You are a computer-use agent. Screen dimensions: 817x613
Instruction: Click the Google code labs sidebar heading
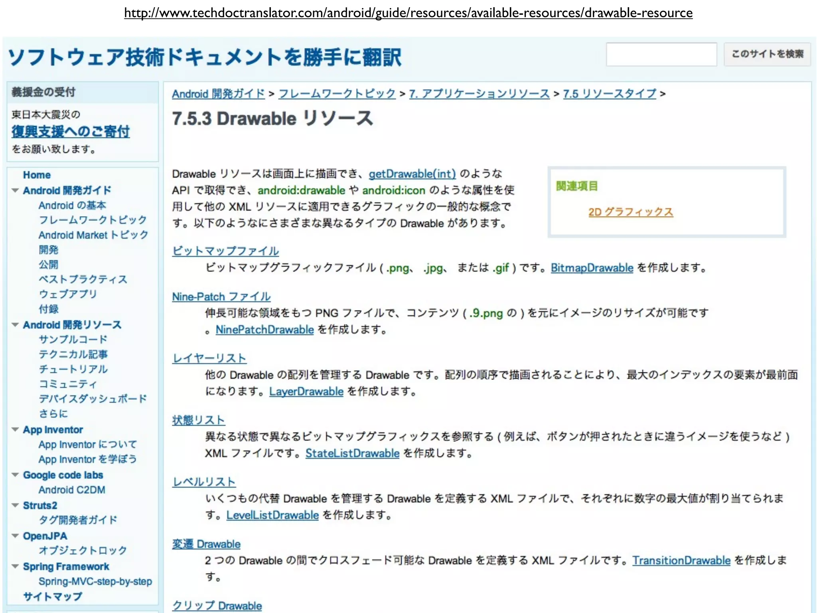(x=63, y=475)
